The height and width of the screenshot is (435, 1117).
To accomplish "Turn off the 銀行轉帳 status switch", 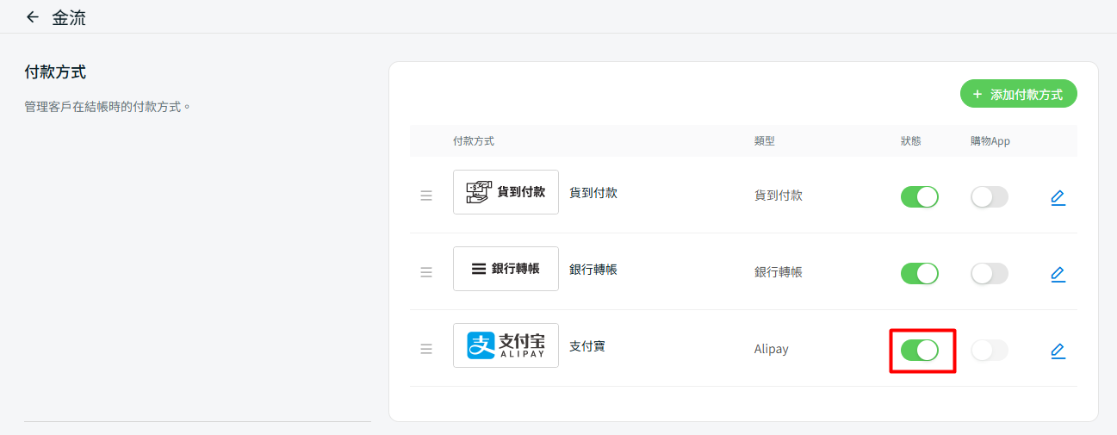I will (919, 274).
